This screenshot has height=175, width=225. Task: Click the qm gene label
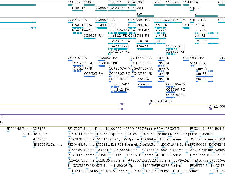coord(197,13)
